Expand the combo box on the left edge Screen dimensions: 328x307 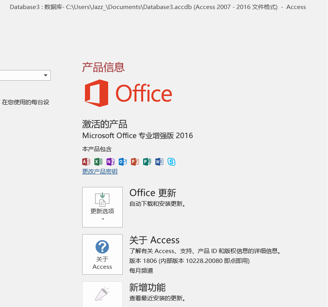tap(46, 75)
